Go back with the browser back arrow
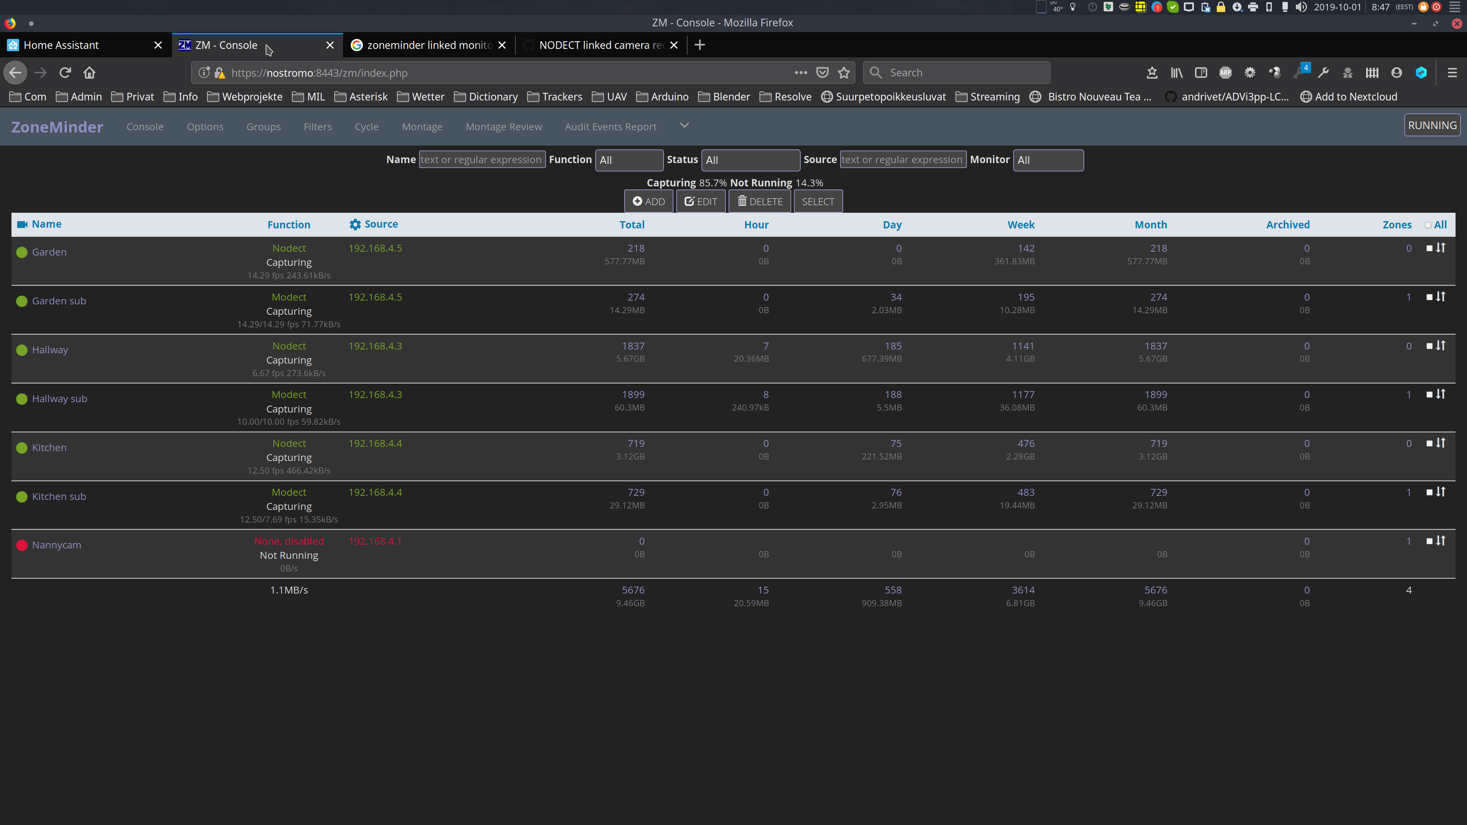Screen dimensions: 1467x825 [15, 73]
